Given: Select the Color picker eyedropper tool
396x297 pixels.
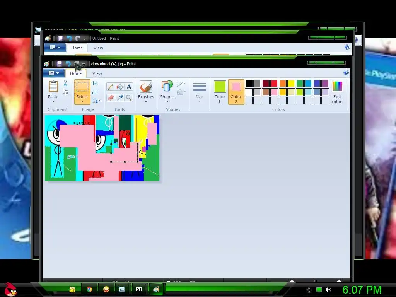Looking at the screenshot, I should point(120,98).
